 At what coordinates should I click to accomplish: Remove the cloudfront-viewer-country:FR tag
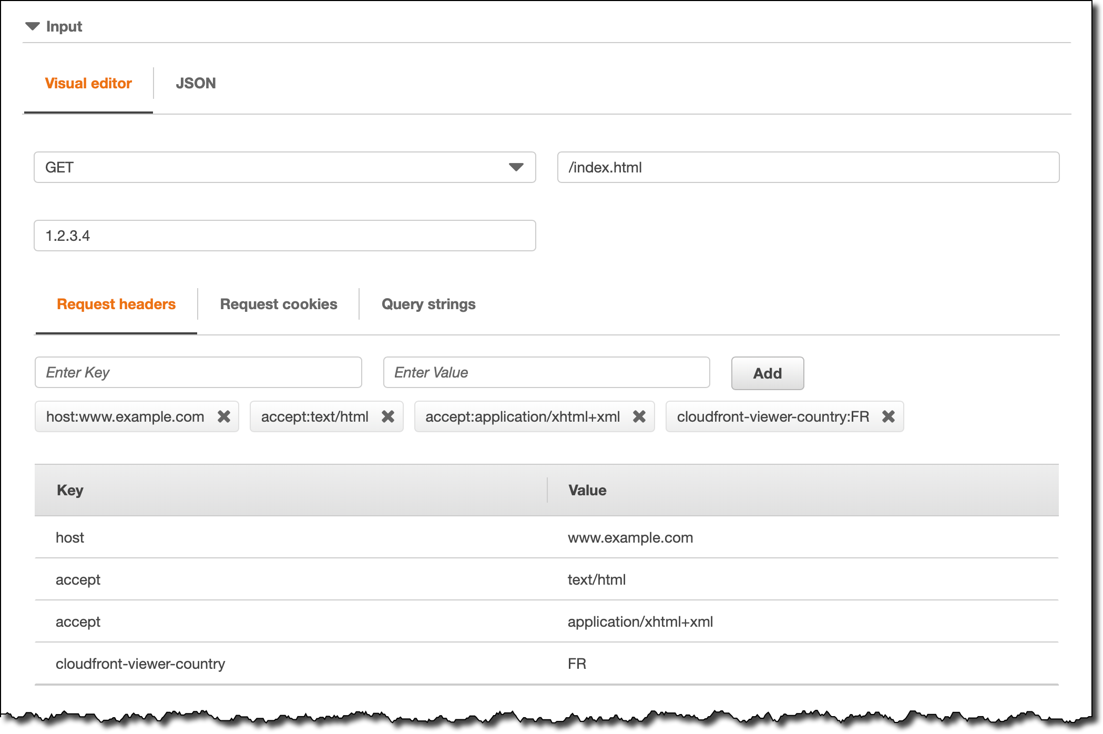pyautogui.click(x=888, y=416)
